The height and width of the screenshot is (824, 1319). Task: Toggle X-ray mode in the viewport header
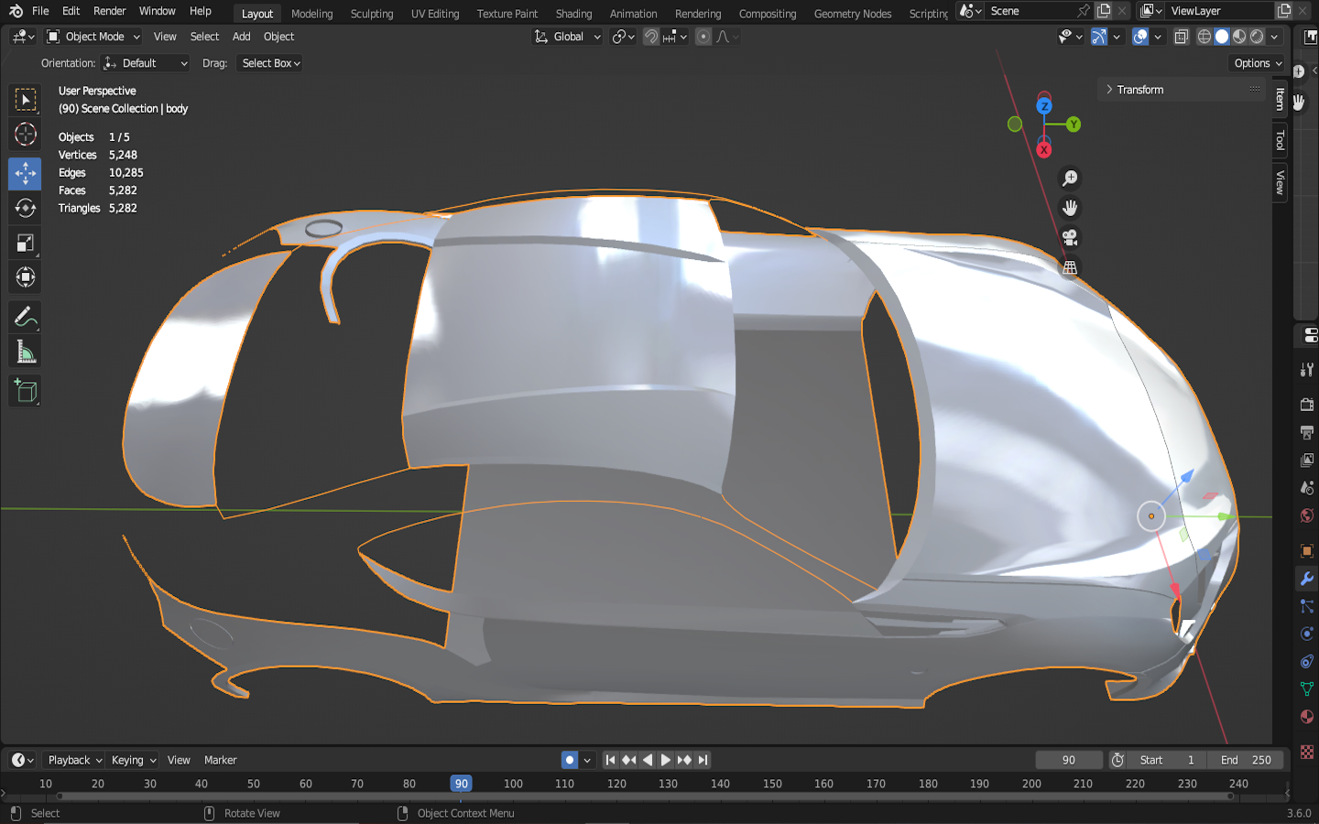click(1182, 37)
